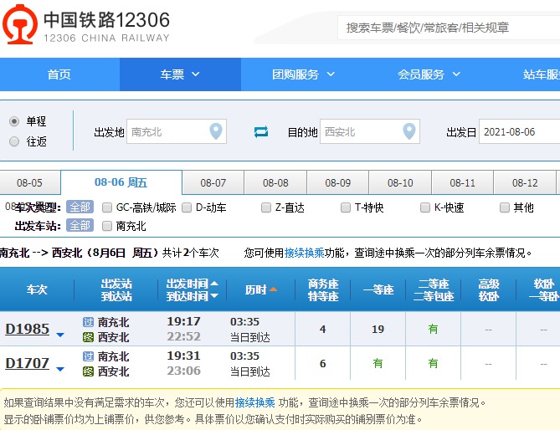The height and width of the screenshot is (430, 560).
Task: Expand D1707 train stop details
Action: pos(60,369)
